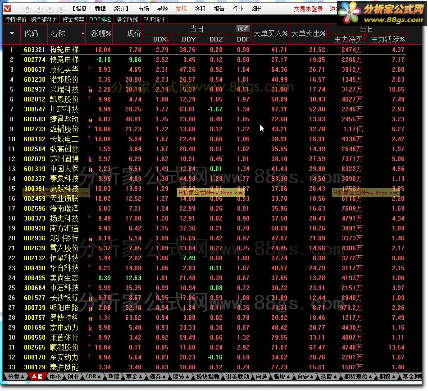
Task: Sort by the 代码 column header
Action: pyautogui.click(x=31, y=33)
